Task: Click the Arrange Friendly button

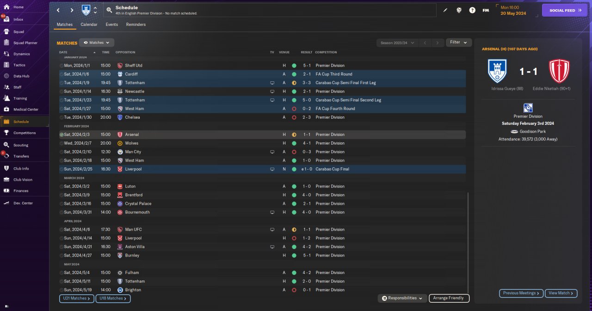Action: (x=449, y=298)
